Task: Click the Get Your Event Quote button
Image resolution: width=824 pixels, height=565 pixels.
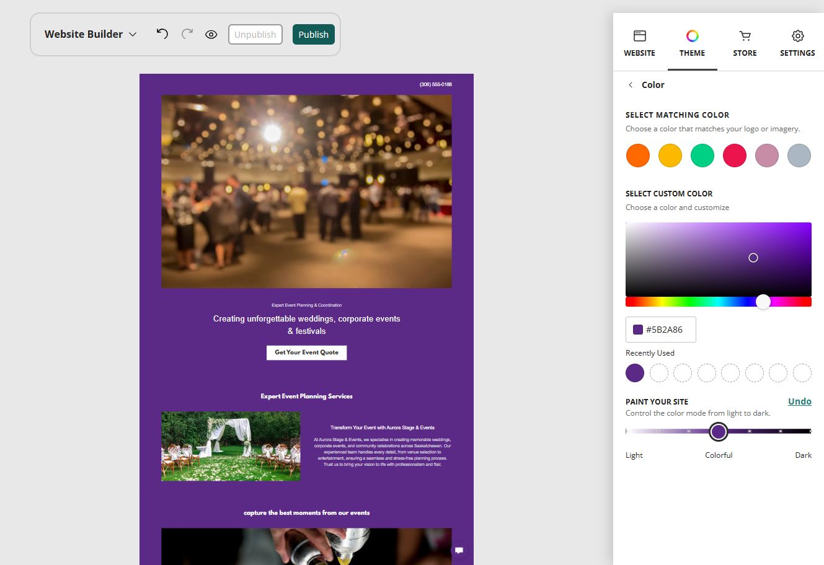Action: (307, 353)
